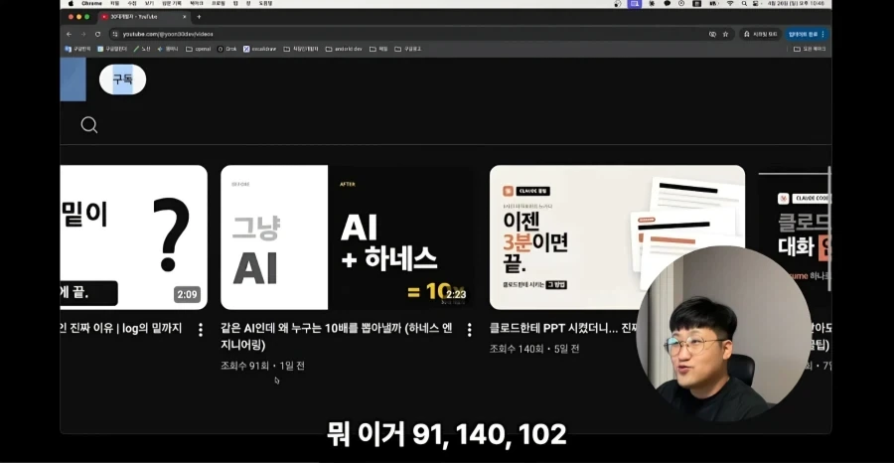The width and height of the screenshot is (894, 463).
Task: Open the 방문 기록 menu
Action: click(x=171, y=3)
